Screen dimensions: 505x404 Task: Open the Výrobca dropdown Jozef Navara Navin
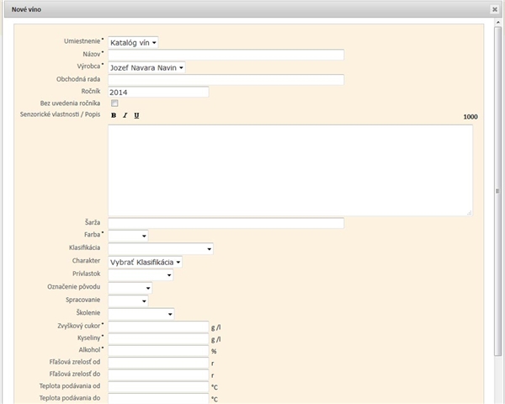[x=146, y=67]
